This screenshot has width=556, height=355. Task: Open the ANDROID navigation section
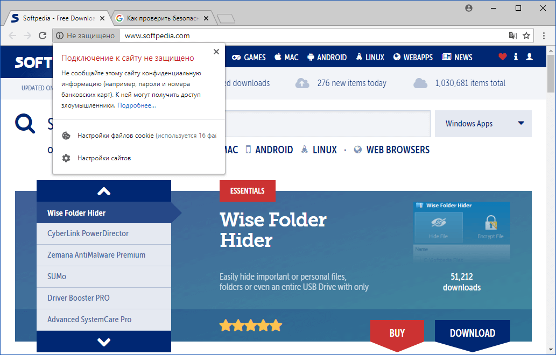(327, 57)
